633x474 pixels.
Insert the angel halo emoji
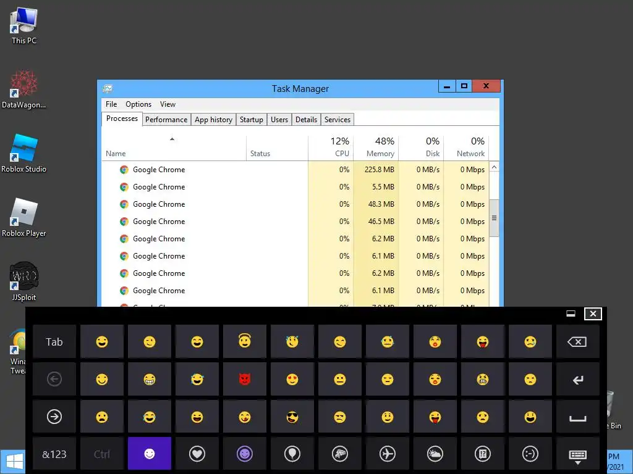[x=245, y=341]
